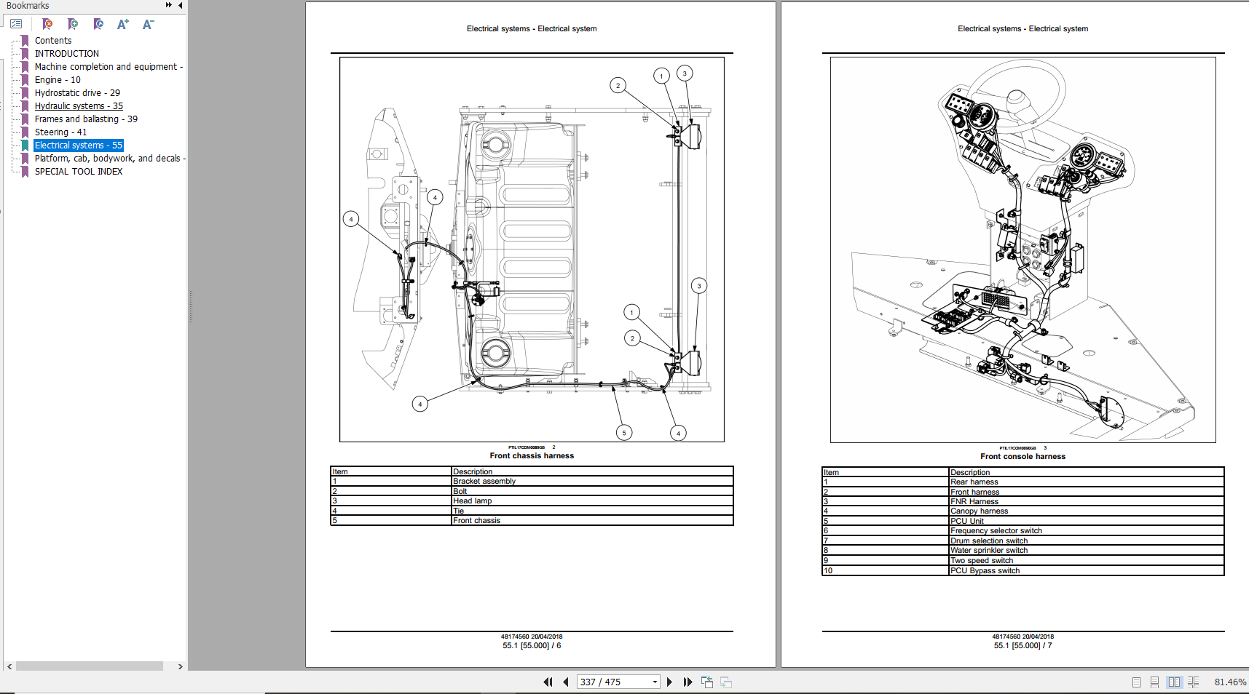The width and height of the screenshot is (1249, 694).
Task: Delete the selected bookmark
Action: pos(47,24)
